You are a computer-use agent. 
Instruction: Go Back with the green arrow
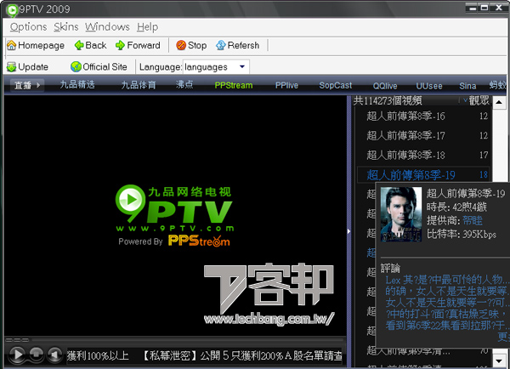click(x=90, y=45)
